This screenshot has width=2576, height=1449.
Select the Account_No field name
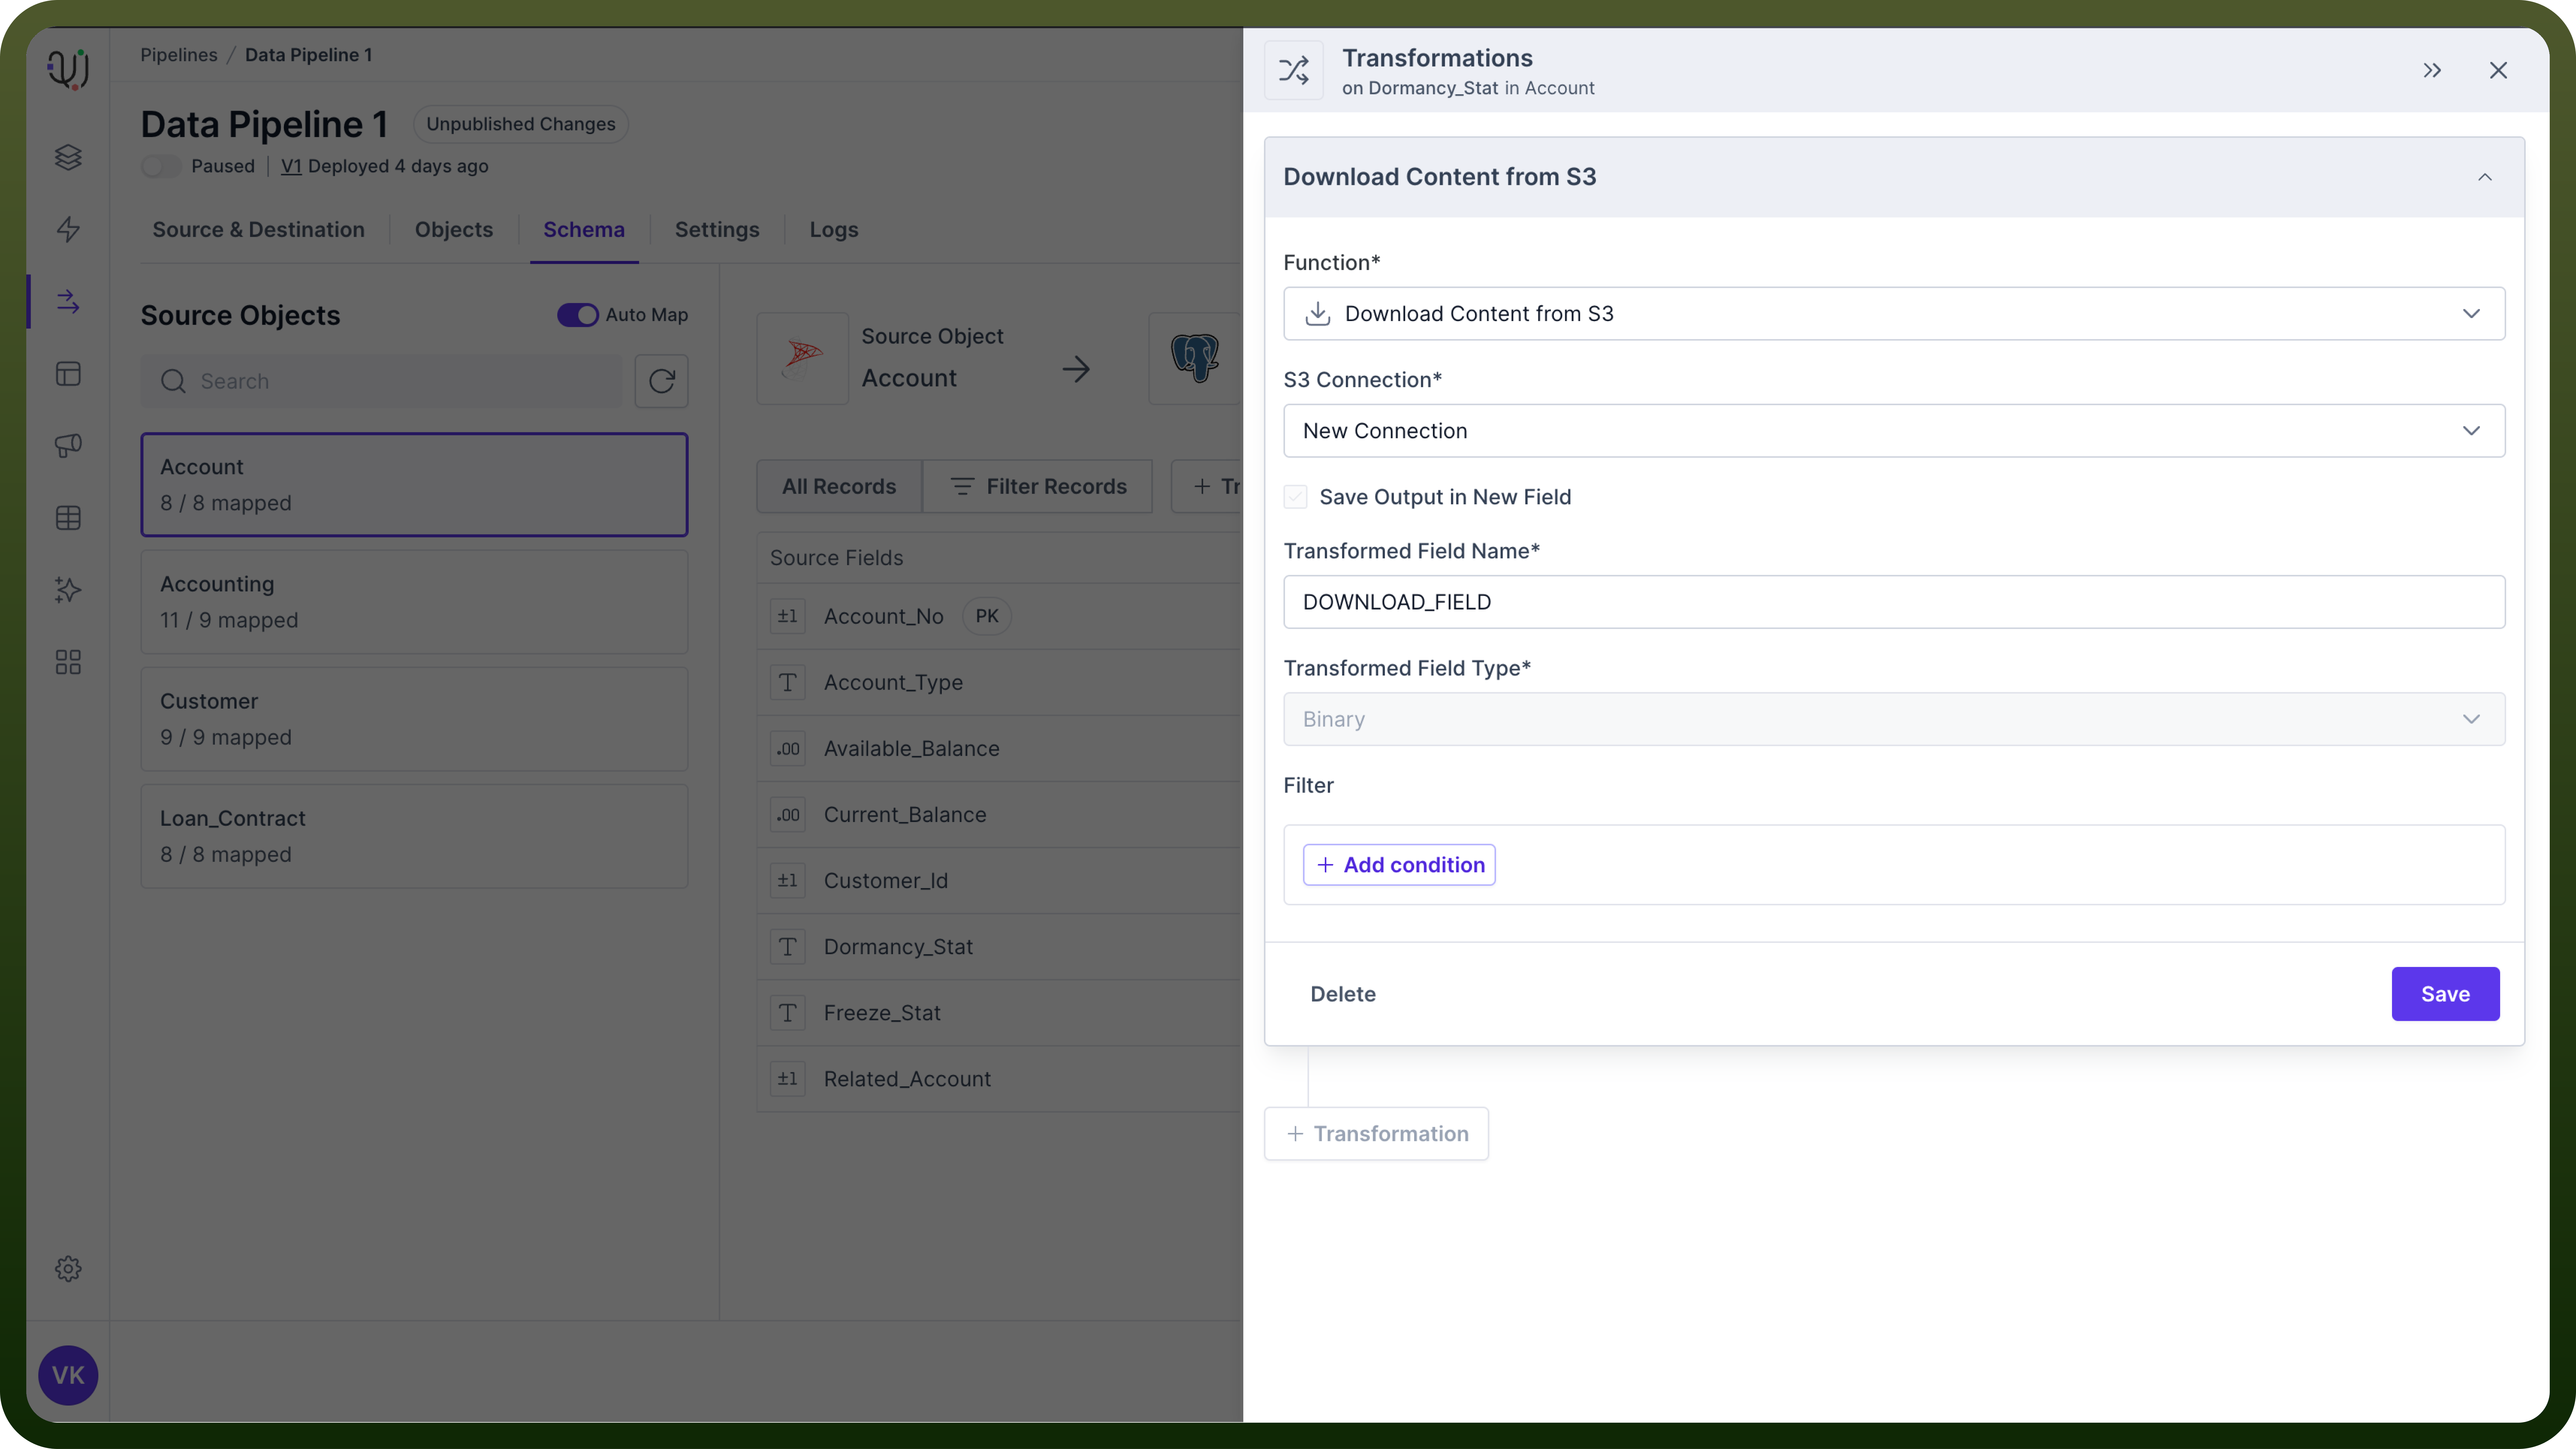(x=884, y=617)
